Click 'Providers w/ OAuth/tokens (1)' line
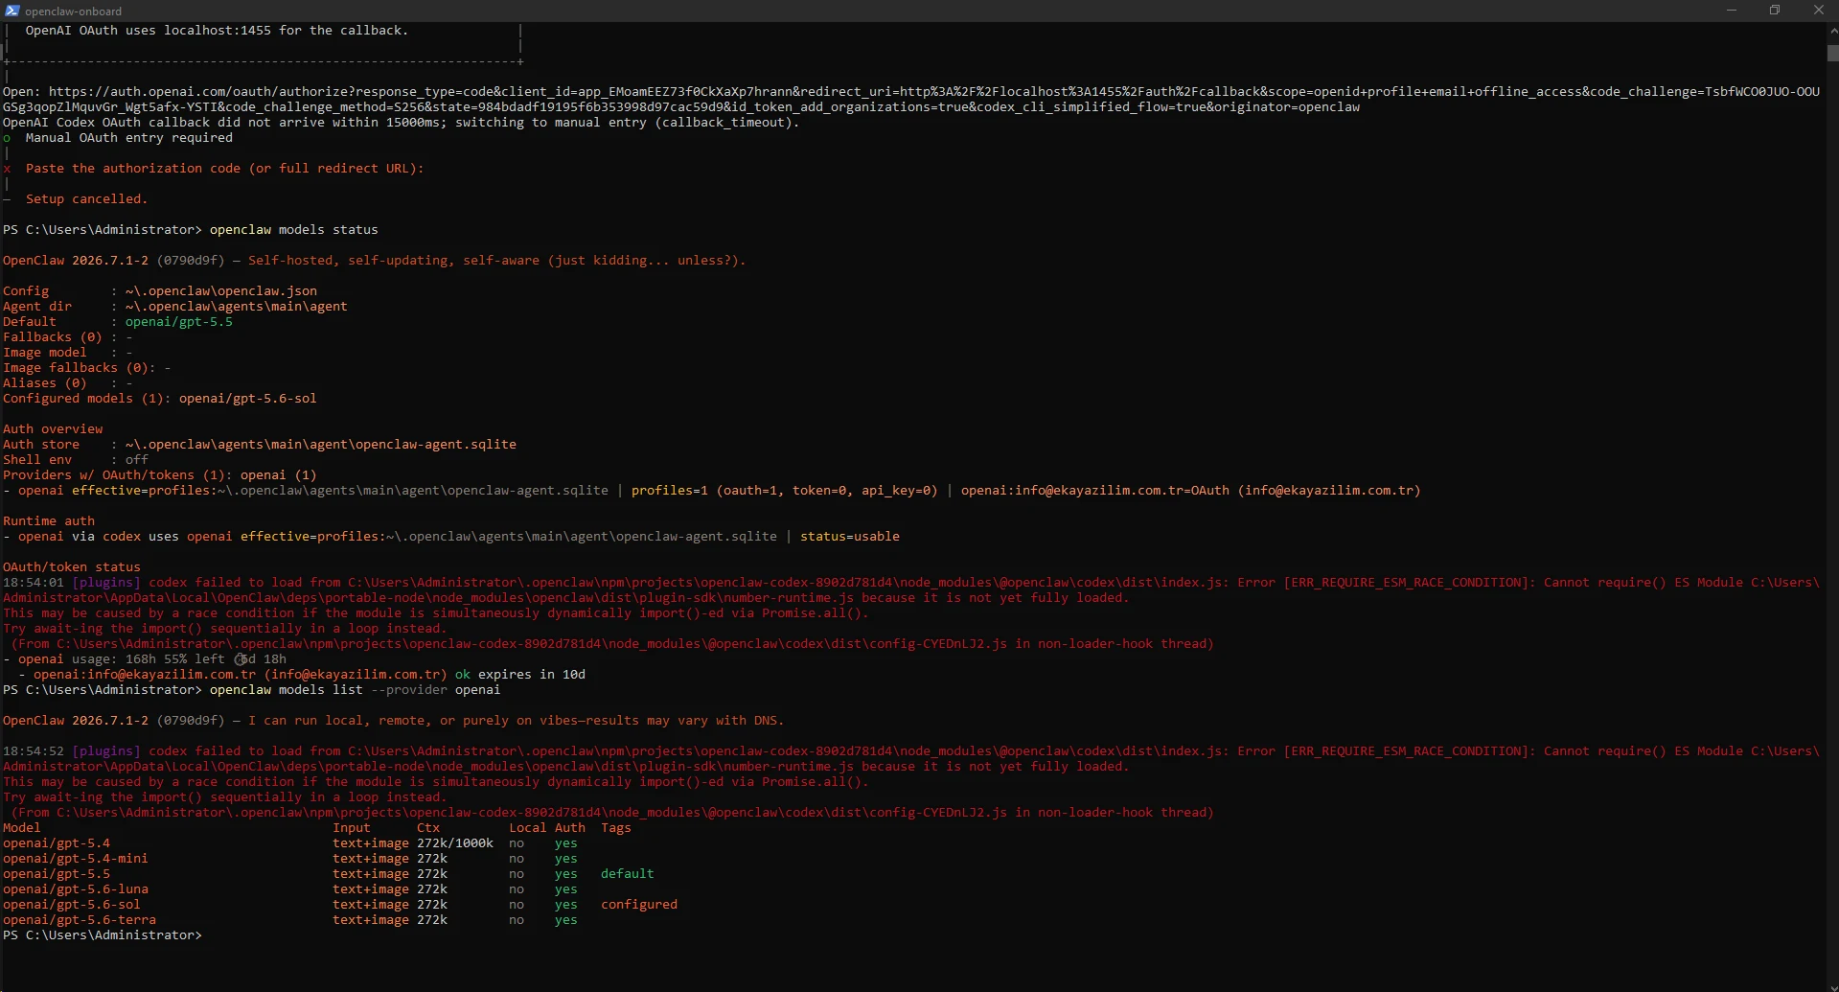 coord(159,475)
